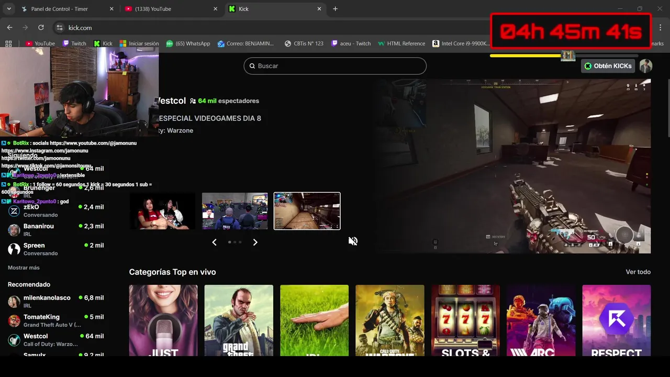Click Ver todo for top categories

tap(638, 272)
